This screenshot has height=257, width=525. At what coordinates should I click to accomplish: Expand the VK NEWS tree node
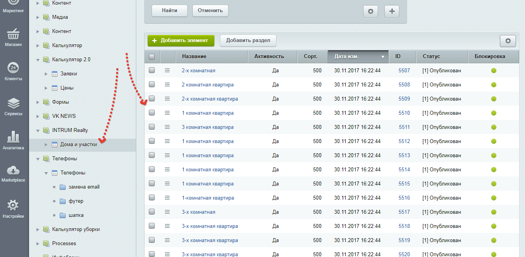38,116
